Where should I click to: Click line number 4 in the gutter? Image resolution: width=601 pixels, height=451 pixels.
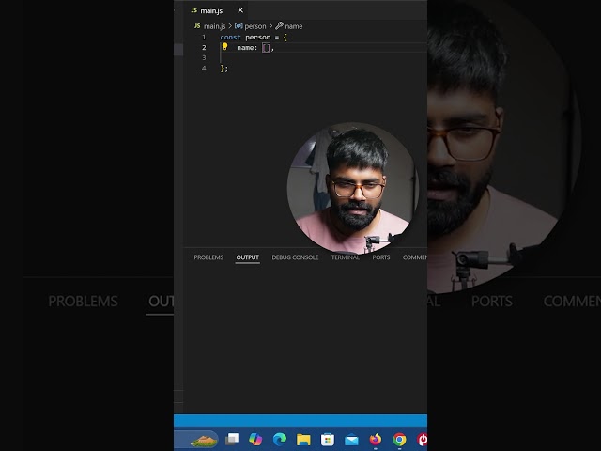click(204, 69)
